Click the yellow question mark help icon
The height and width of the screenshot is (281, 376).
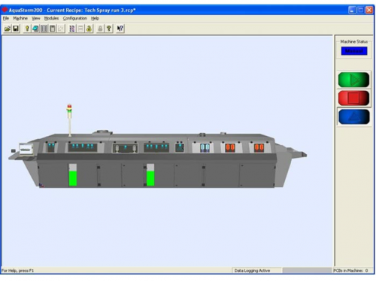tap(109, 29)
